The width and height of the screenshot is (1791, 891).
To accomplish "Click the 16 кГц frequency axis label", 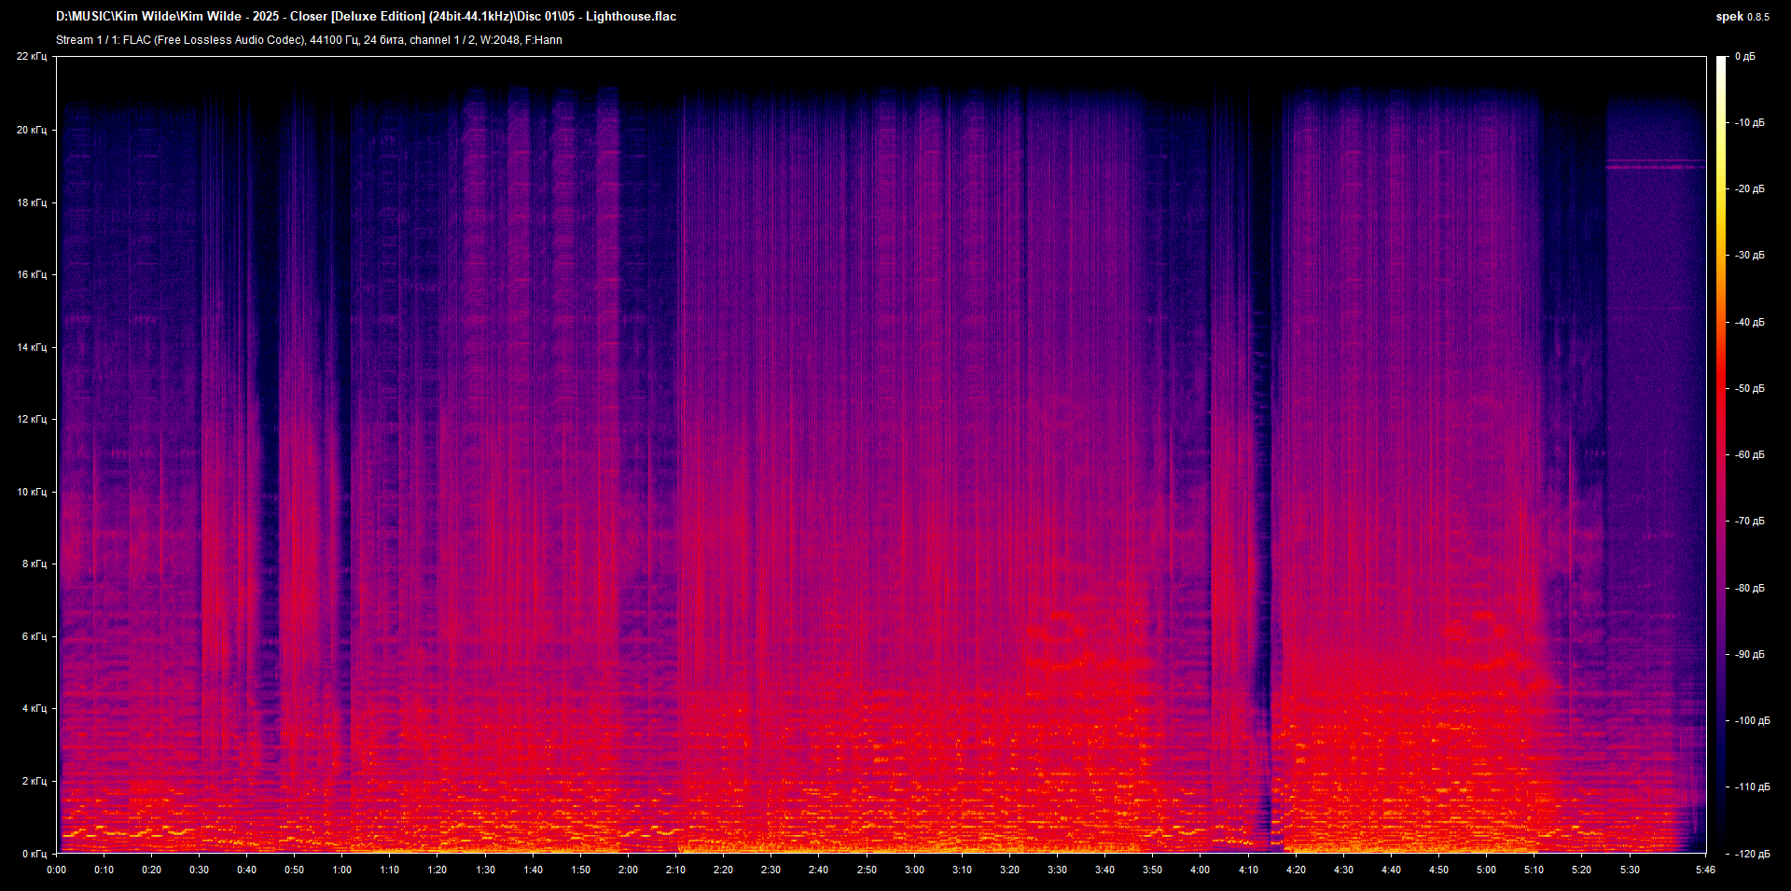I will (31, 274).
